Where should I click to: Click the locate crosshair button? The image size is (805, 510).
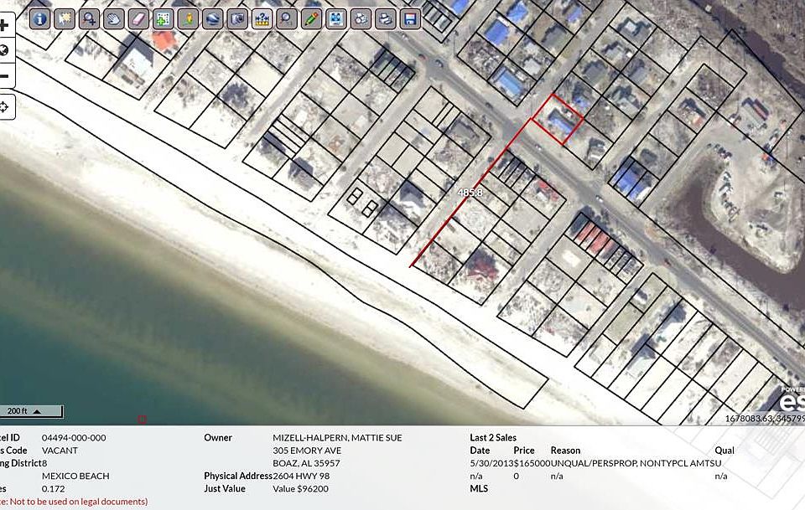coord(4,107)
